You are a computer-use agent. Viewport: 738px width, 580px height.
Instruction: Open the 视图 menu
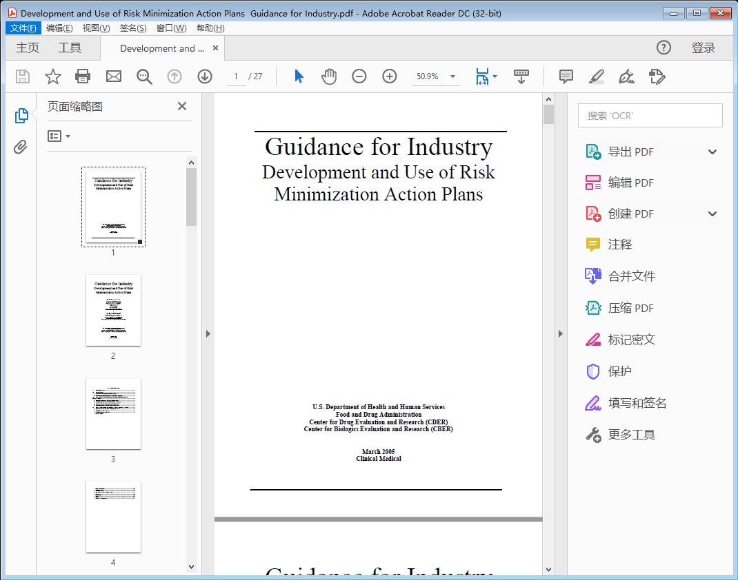click(96, 28)
